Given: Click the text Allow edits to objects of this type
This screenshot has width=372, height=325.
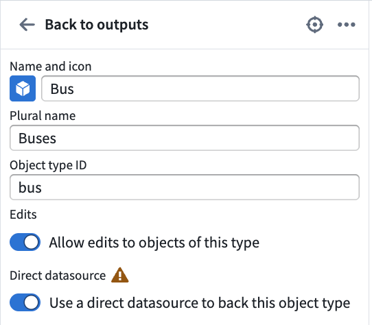Looking at the screenshot, I should click(154, 243).
